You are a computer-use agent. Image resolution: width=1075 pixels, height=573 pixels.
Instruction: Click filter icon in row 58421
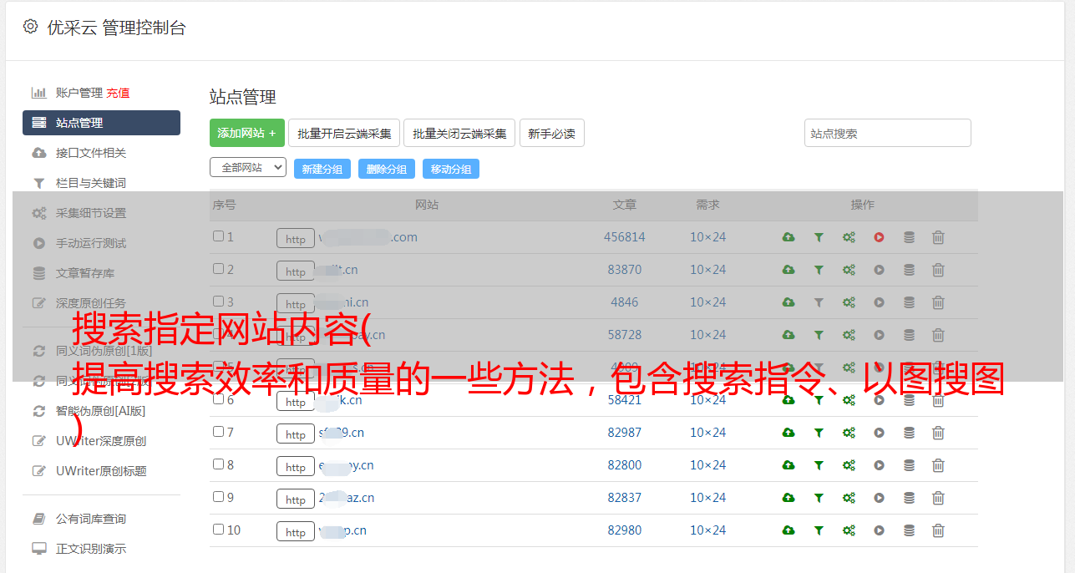tap(819, 400)
